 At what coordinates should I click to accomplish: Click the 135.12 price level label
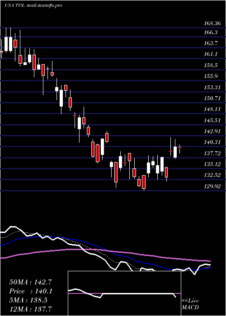212,164
